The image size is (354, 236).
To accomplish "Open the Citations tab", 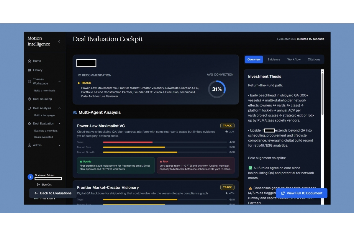I will (x=314, y=59).
